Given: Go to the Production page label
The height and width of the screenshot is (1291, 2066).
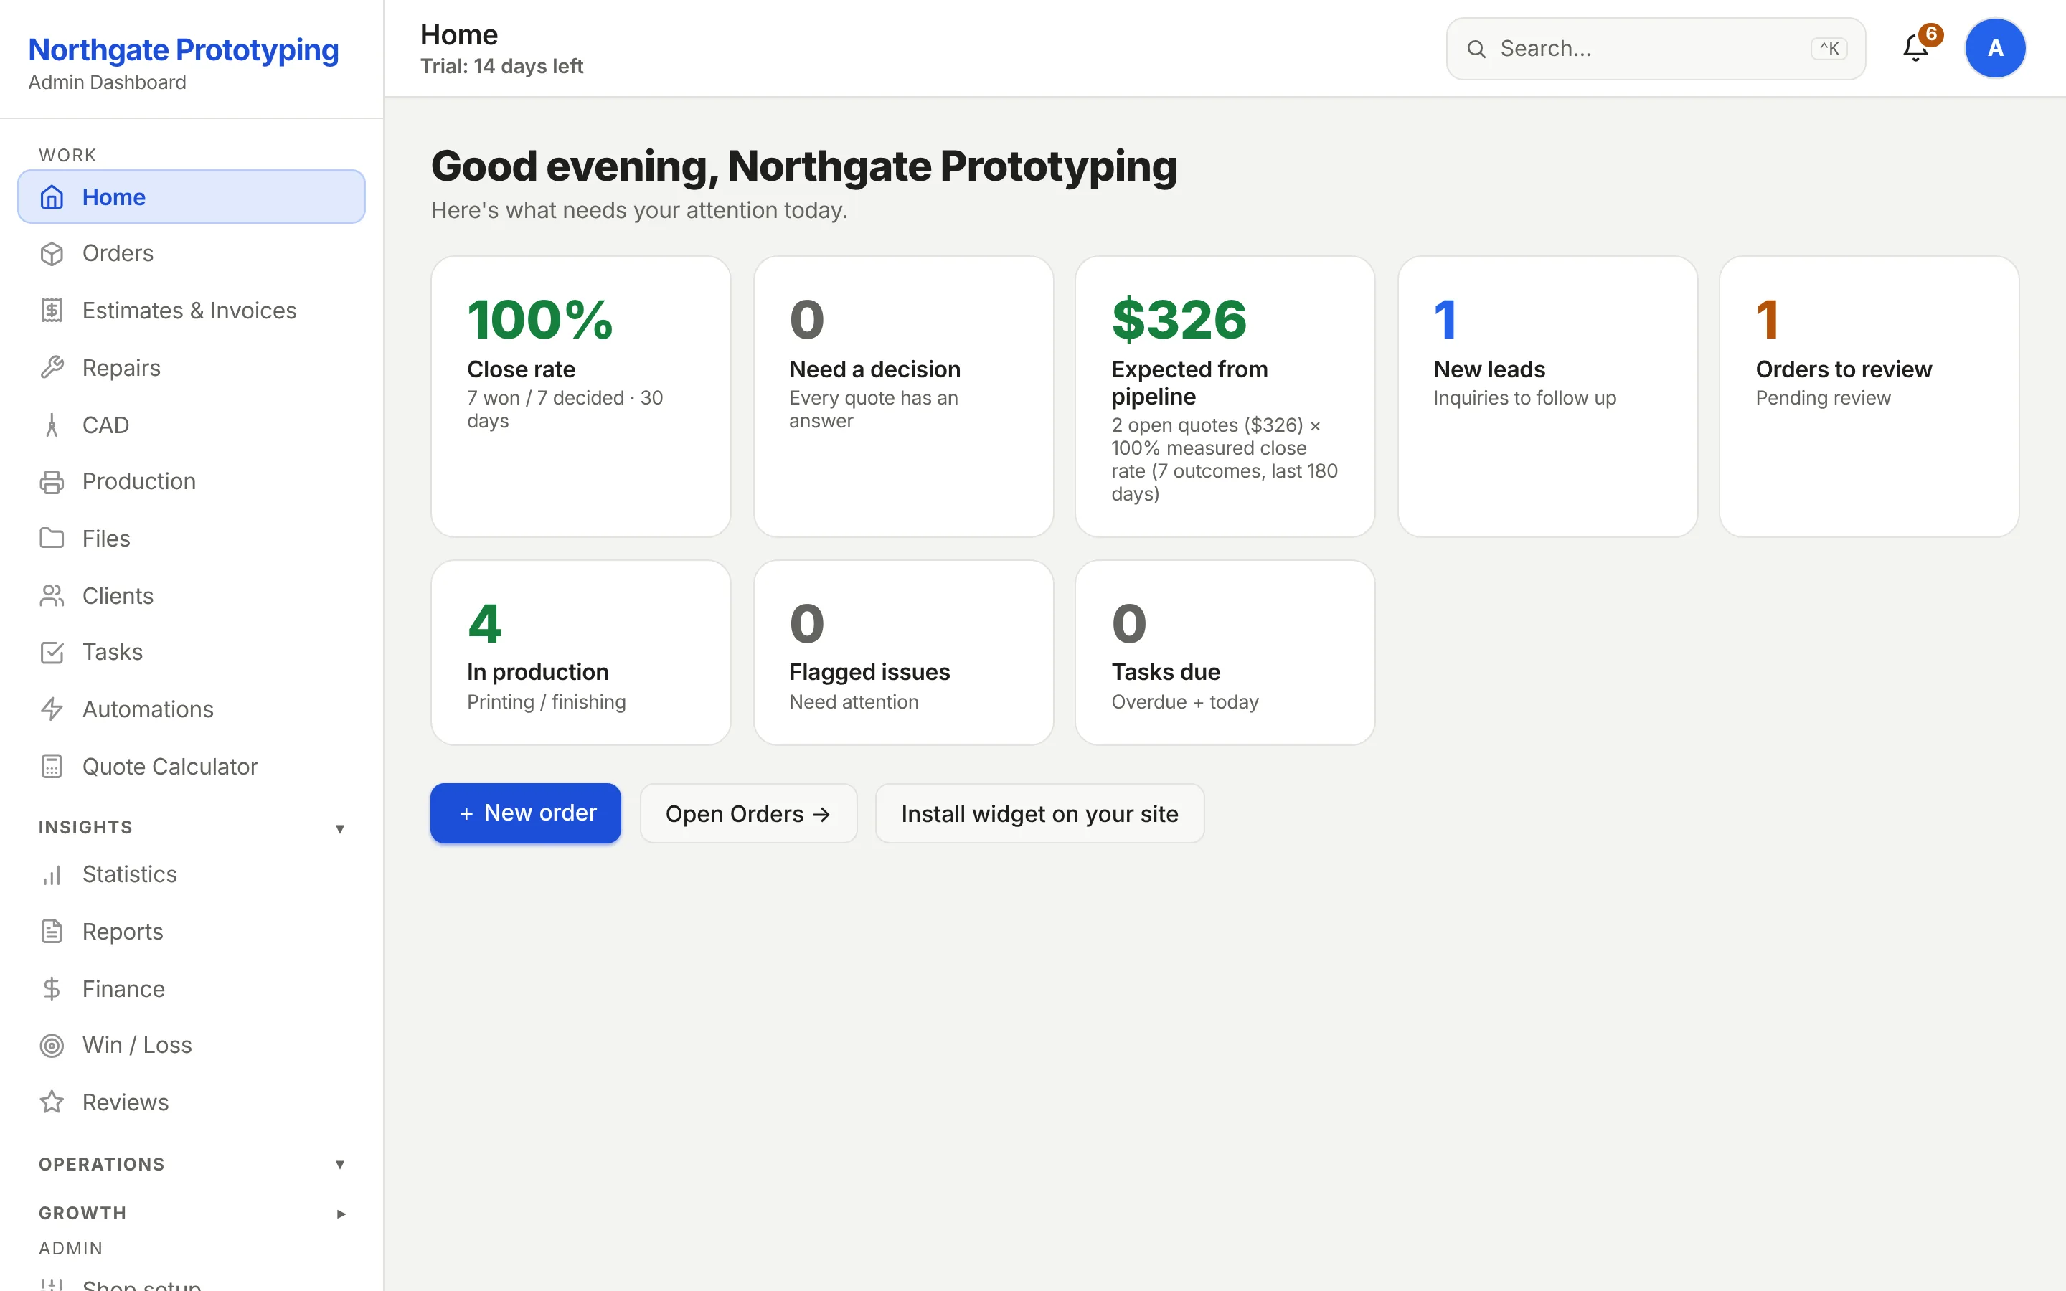Looking at the screenshot, I should [139, 481].
